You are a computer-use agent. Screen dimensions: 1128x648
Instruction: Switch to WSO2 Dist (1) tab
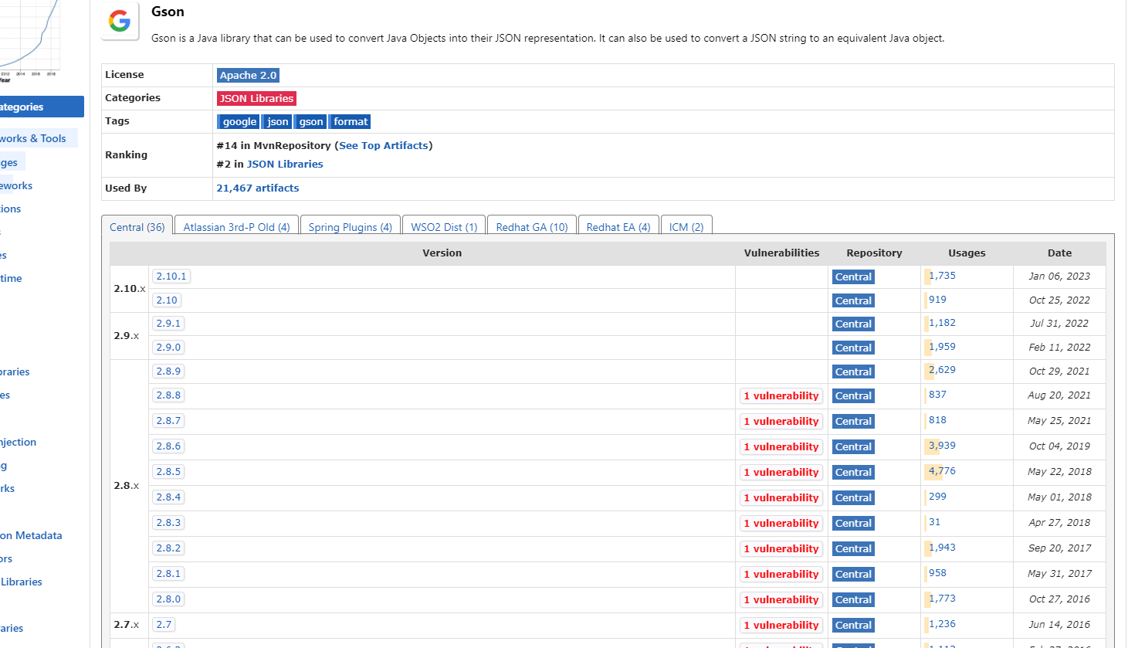point(444,226)
